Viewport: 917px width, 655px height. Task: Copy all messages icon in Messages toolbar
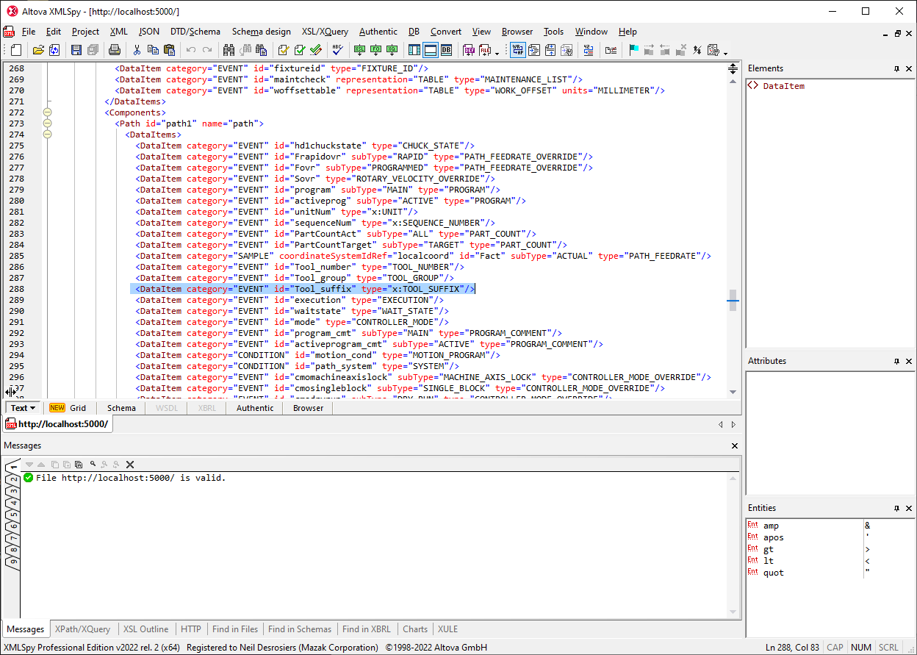click(x=78, y=464)
